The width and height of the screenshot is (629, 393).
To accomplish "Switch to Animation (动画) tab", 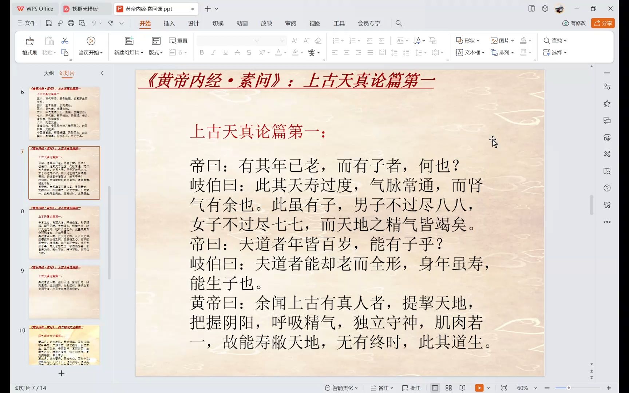I will (242, 23).
